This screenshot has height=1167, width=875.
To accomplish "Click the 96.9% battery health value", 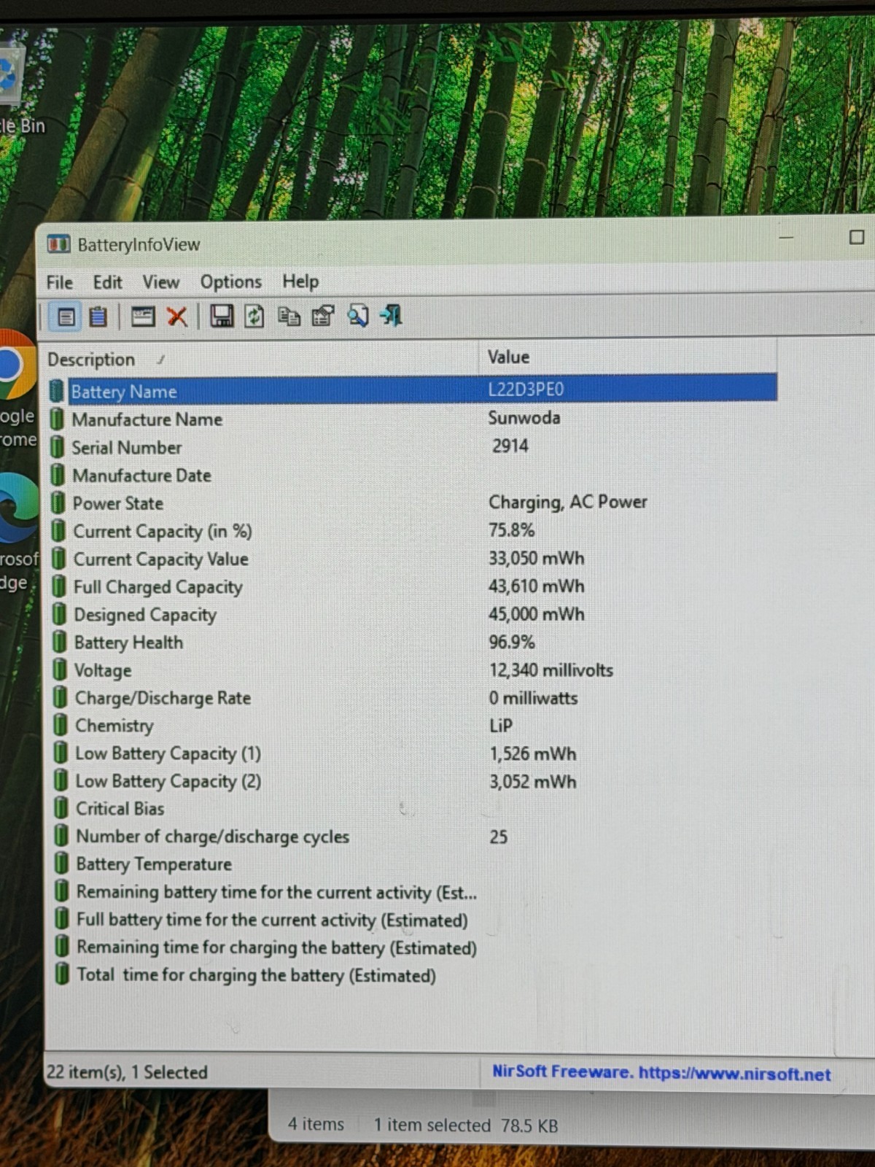I will pos(512,642).
